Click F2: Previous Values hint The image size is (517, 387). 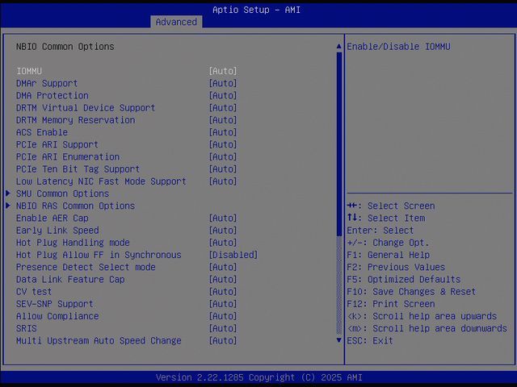point(396,267)
